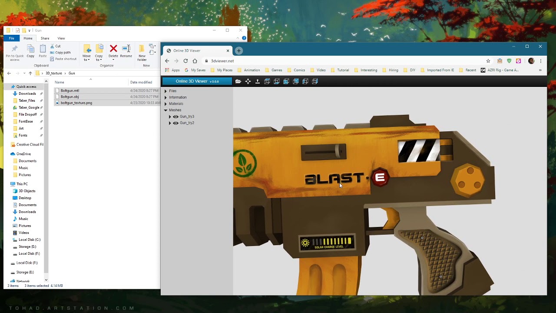Open the AZRI Rig bookmark
Screen dimensions: 556x313
500,70
